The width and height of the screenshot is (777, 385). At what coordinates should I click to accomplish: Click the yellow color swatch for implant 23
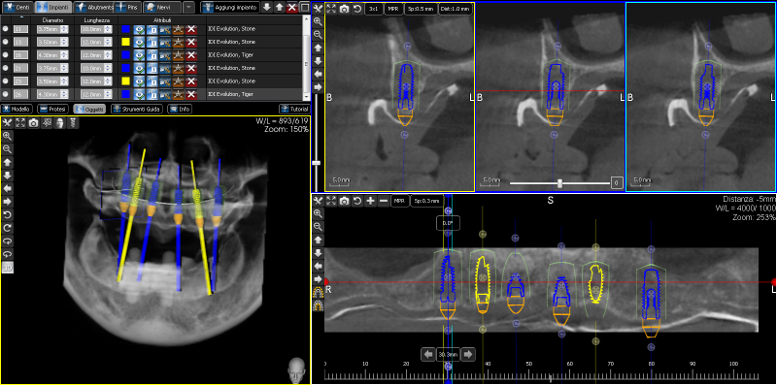coord(126,80)
